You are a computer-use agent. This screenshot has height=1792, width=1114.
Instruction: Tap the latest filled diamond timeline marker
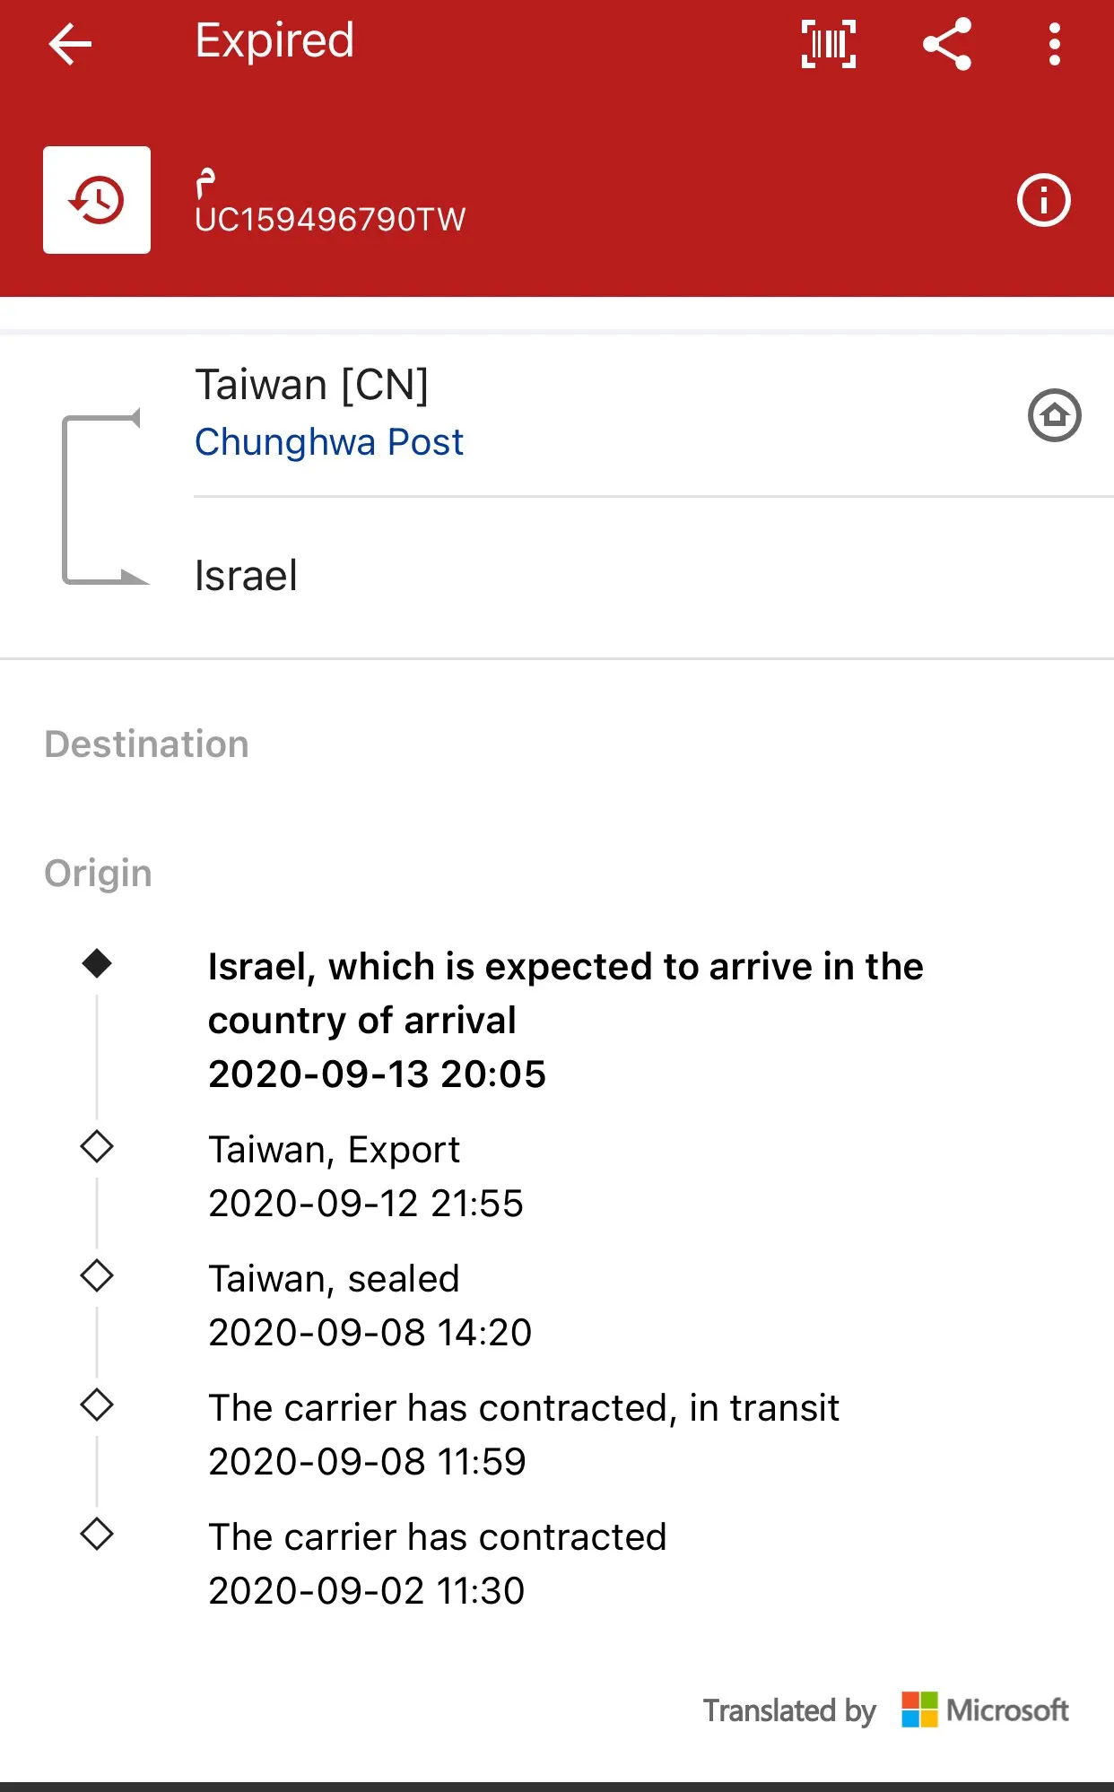click(x=97, y=964)
